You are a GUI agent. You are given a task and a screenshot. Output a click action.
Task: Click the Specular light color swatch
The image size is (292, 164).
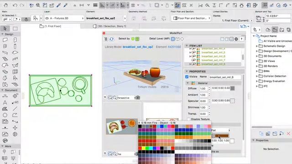[232, 101]
